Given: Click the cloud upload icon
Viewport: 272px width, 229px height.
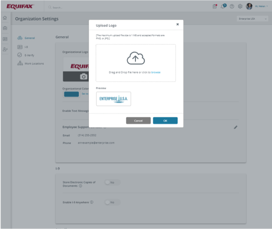Looking at the screenshot, I should 136,58.
